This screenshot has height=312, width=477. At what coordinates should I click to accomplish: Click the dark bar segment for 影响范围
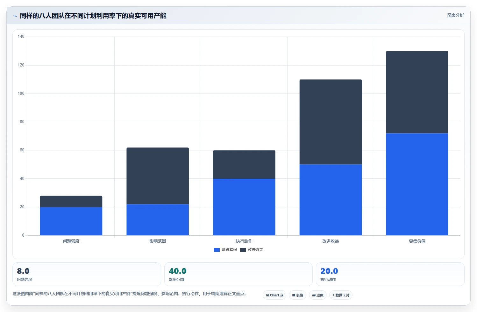click(x=158, y=176)
